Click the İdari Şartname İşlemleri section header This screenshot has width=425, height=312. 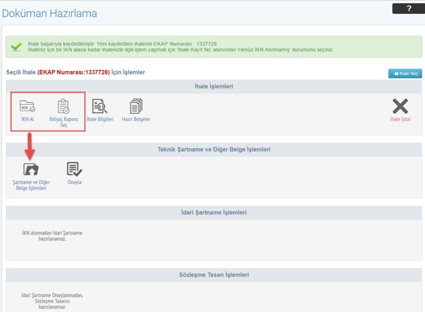pos(213,212)
